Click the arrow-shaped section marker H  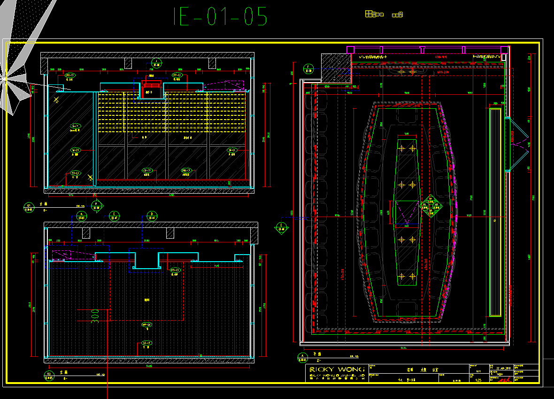pyautogui.click(x=97, y=205)
